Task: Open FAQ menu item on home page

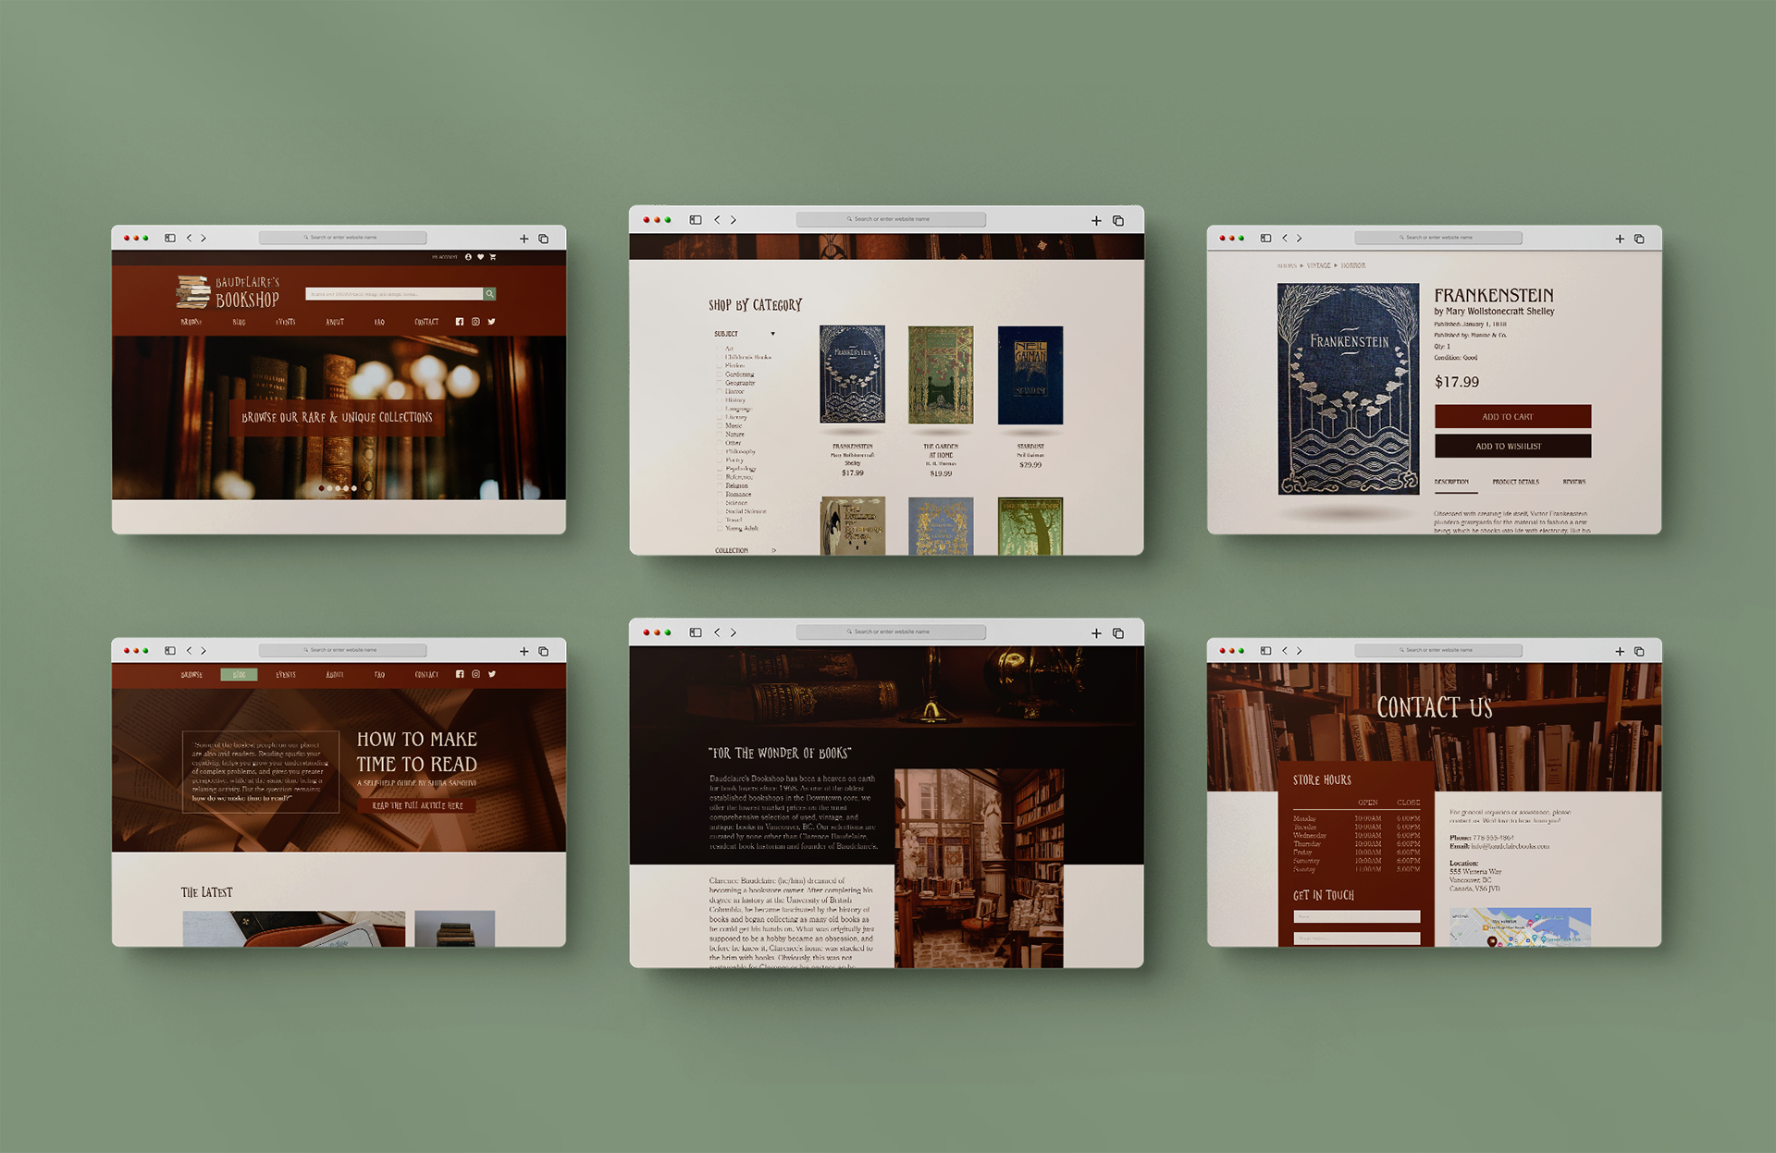Action: coord(379,322)
